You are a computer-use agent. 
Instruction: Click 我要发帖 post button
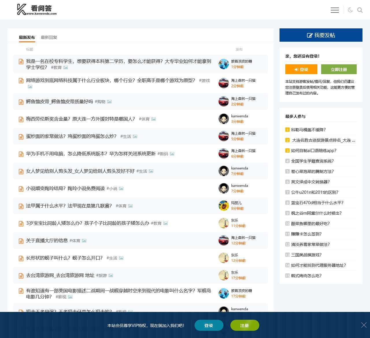point(321,35)
